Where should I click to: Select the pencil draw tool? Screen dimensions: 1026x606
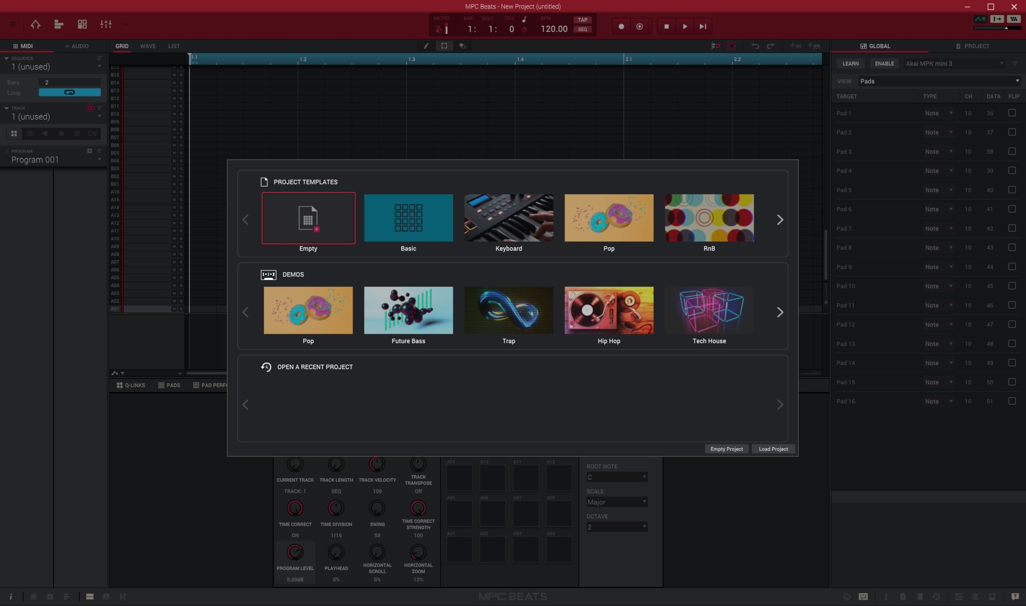click(x=426, y=46)
